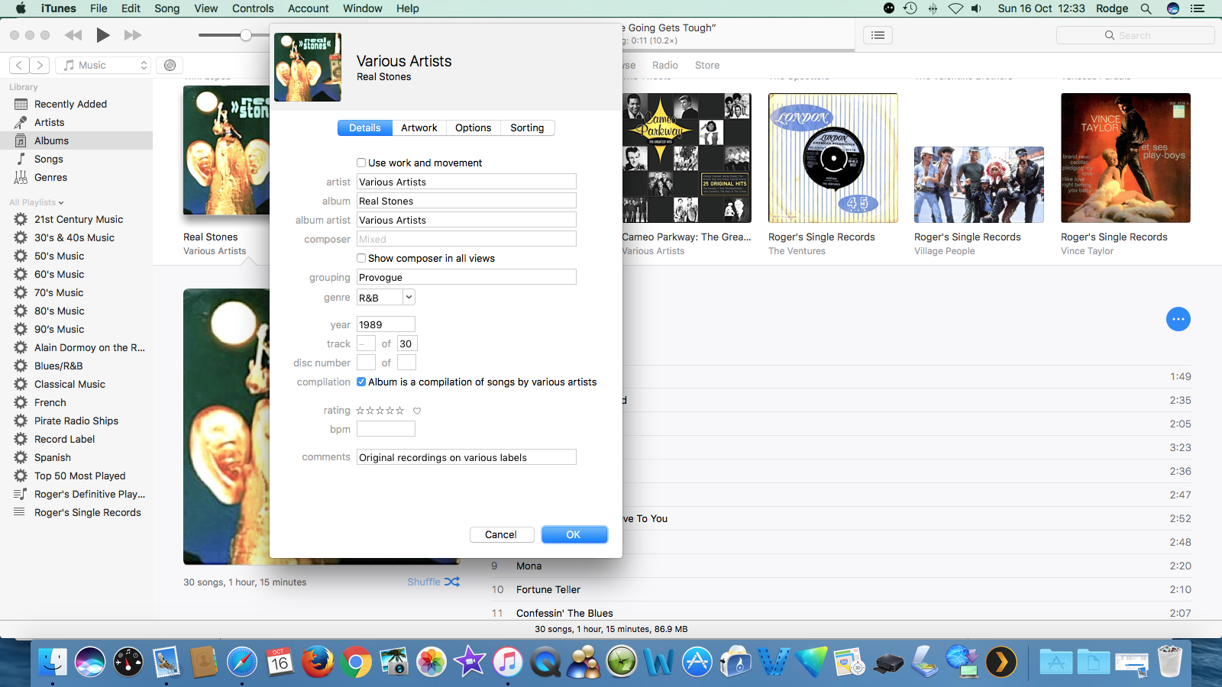Open the Radio tab in iTunes
This screenshot has width=1222, height=687.
pos(665,66)
